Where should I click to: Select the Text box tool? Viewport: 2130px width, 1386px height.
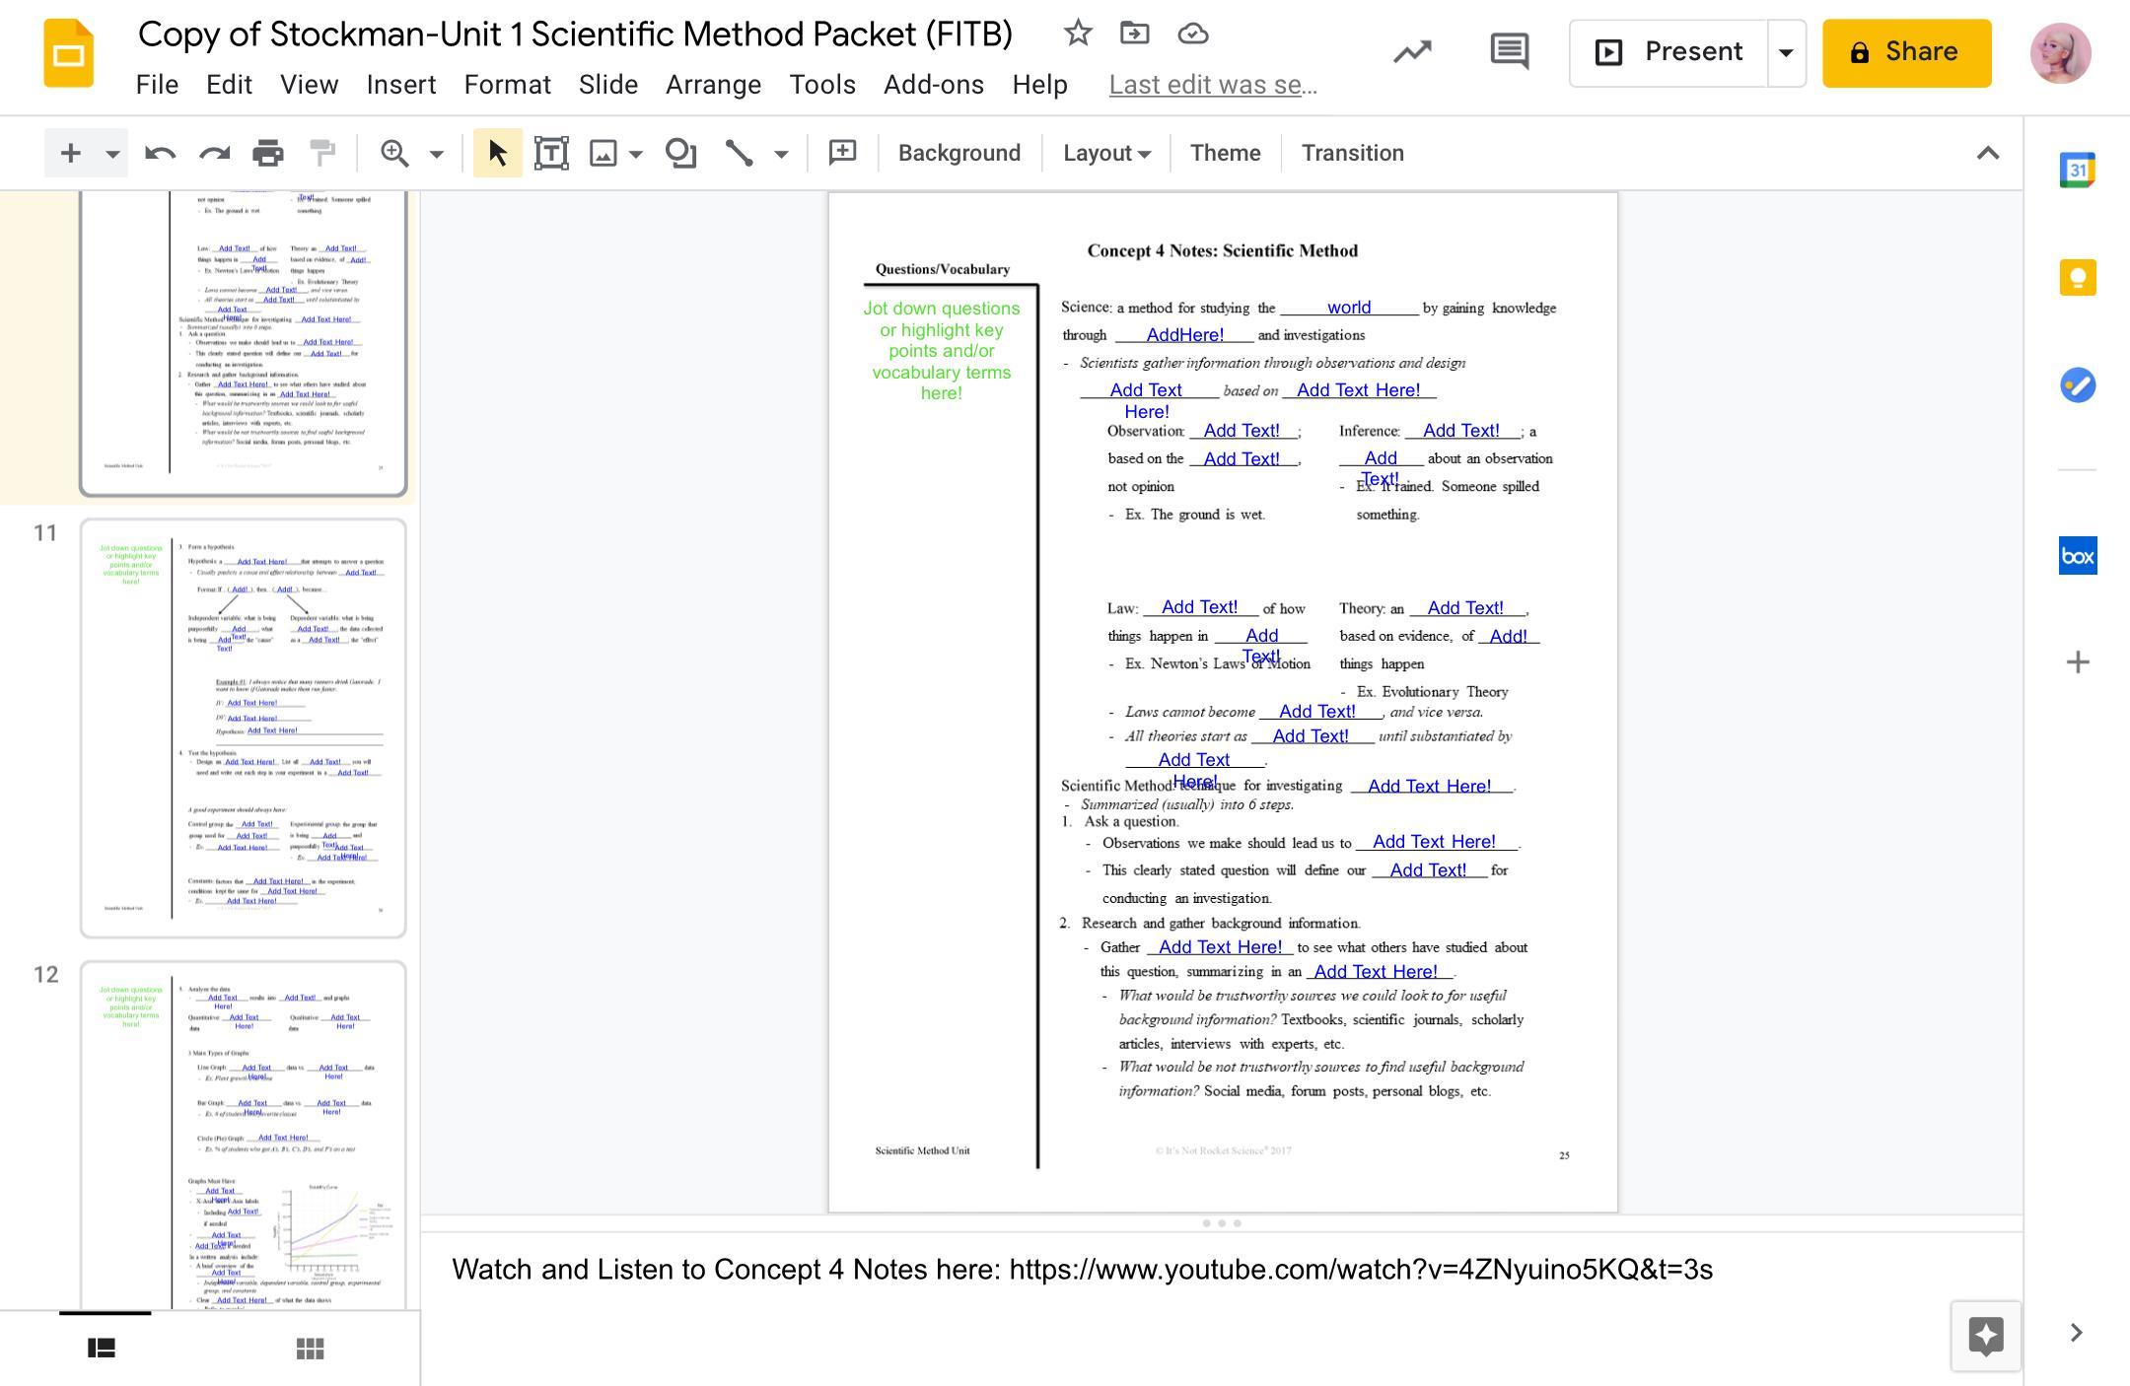click(551, 153)
